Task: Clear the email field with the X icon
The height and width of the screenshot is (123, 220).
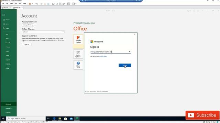Action: (x=130, y=52)
